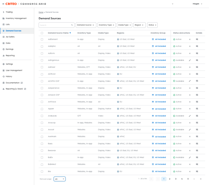The height and width of the screenshot is (185, 209).
Task: Select page 1 in pagination
Action: (x=164, y=179)
